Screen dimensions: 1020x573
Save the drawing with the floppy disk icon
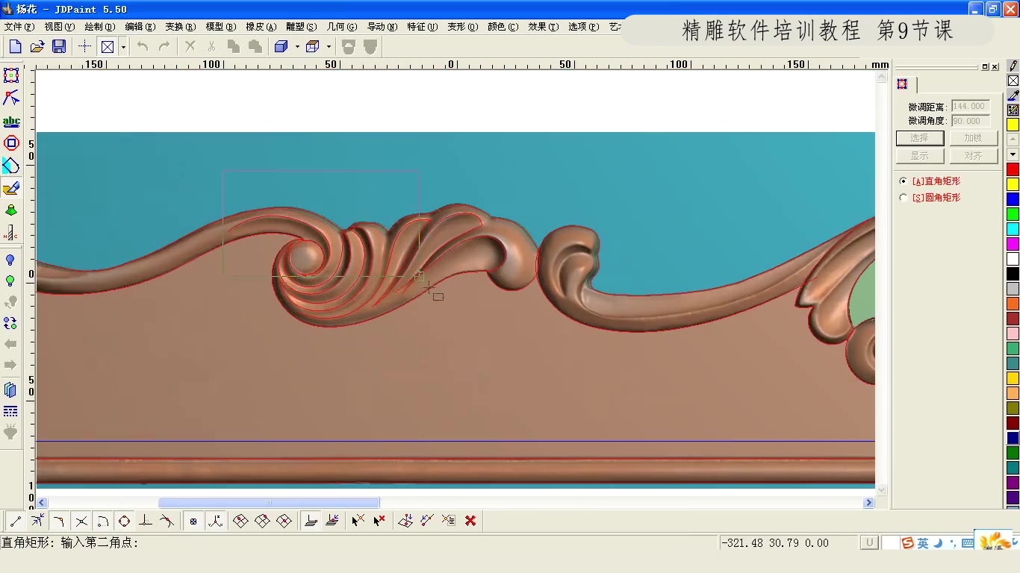59,46
